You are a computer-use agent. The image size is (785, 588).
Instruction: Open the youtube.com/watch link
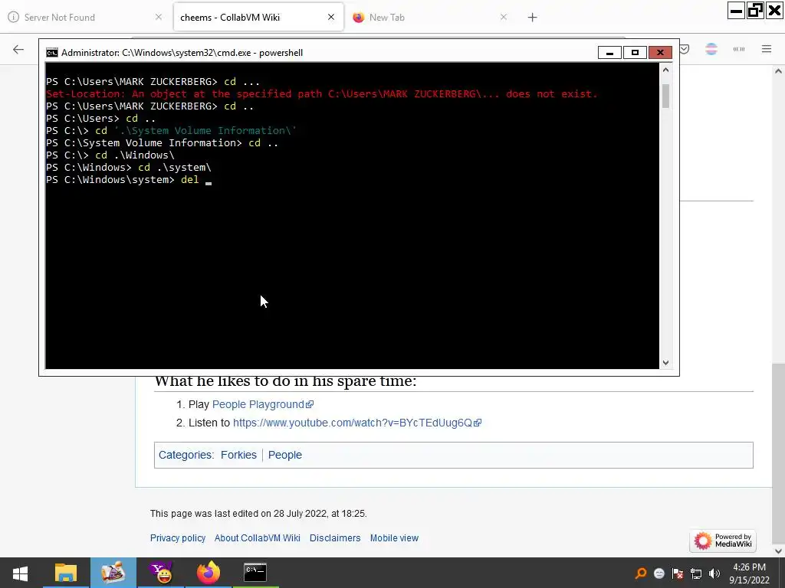(357, 423)
